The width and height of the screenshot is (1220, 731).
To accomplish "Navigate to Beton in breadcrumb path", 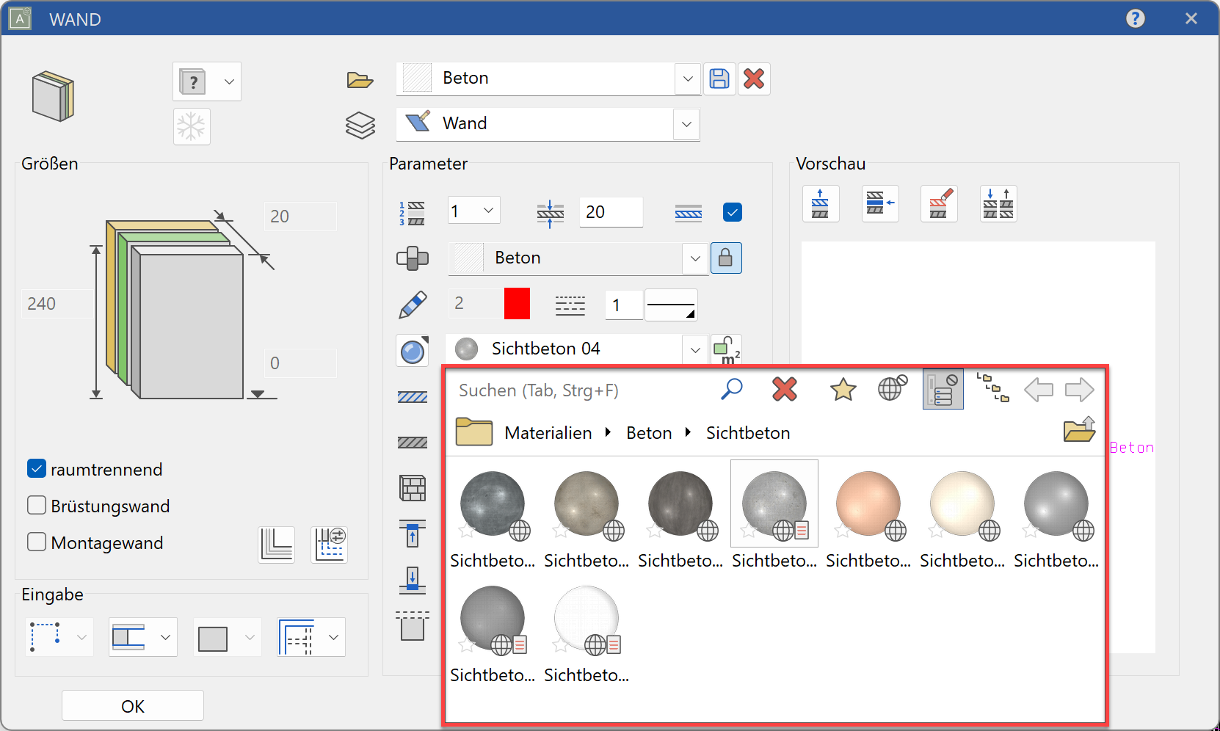I will 649,433.
